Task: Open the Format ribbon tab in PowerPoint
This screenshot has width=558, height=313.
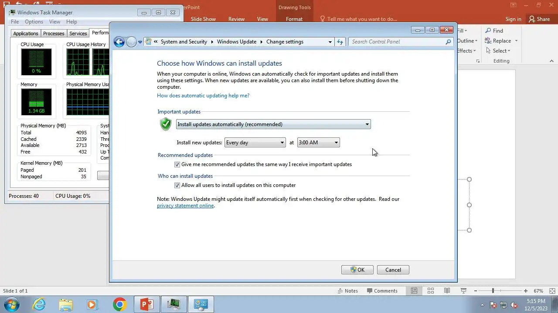Action: pos(294,19)
